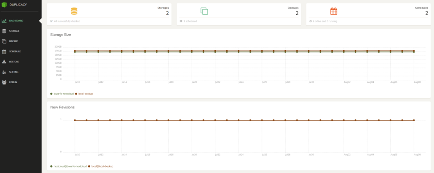Click the Forum users icon in sidebar
The width and height of the screenshot is (434, 173).
(x=4, y=82)
